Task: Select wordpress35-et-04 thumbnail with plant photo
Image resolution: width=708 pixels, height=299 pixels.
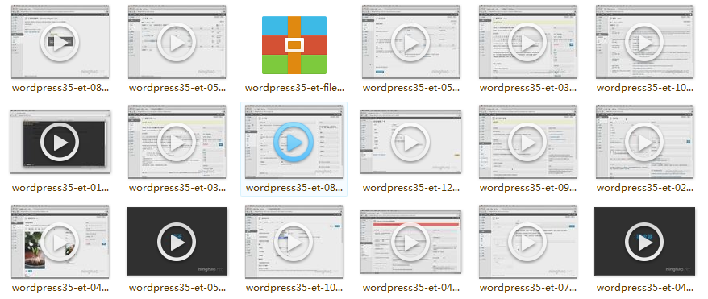Action: 60,242
